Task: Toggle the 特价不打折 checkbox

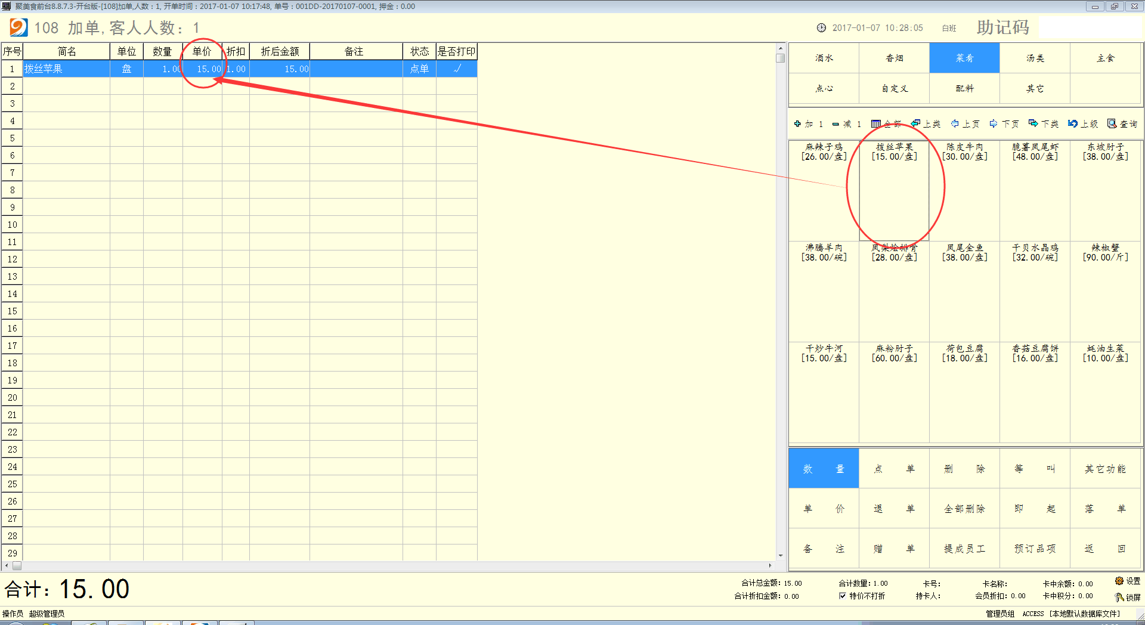Action: point(843,596)
